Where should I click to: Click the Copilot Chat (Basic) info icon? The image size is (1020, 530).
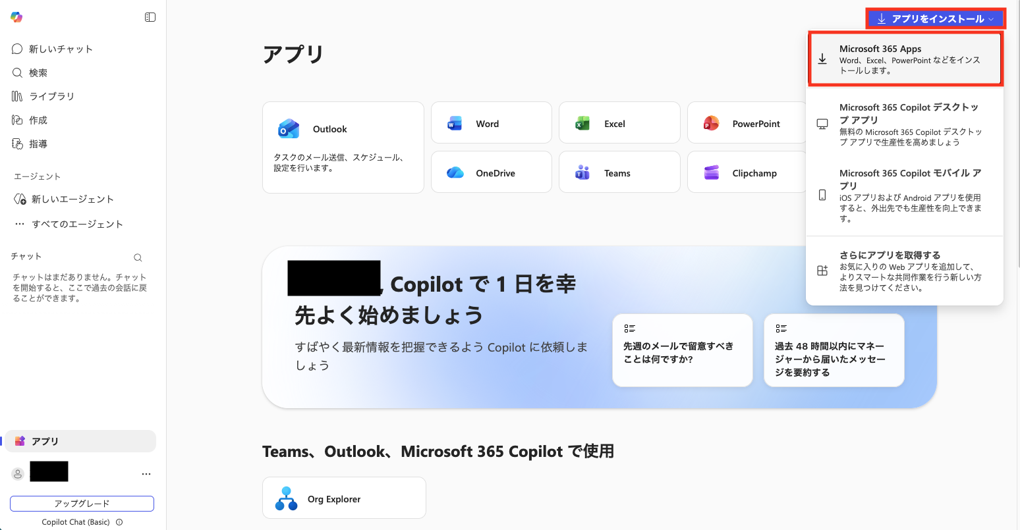pos(119,522)
